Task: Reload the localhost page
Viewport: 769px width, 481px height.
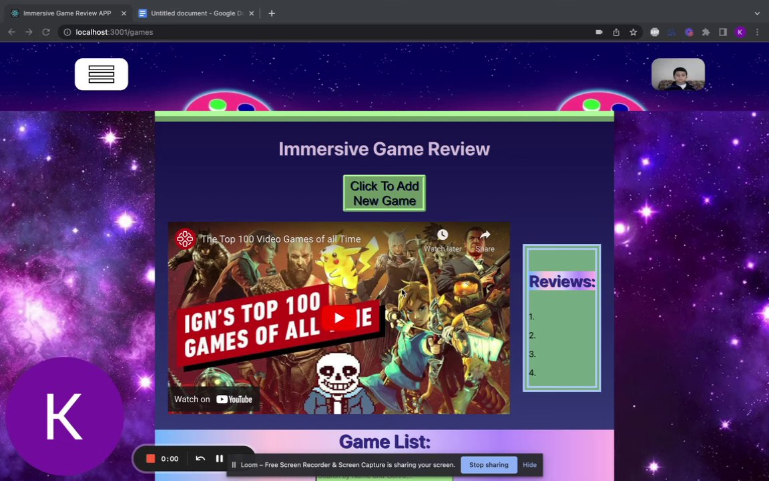Action: [46, 32]
